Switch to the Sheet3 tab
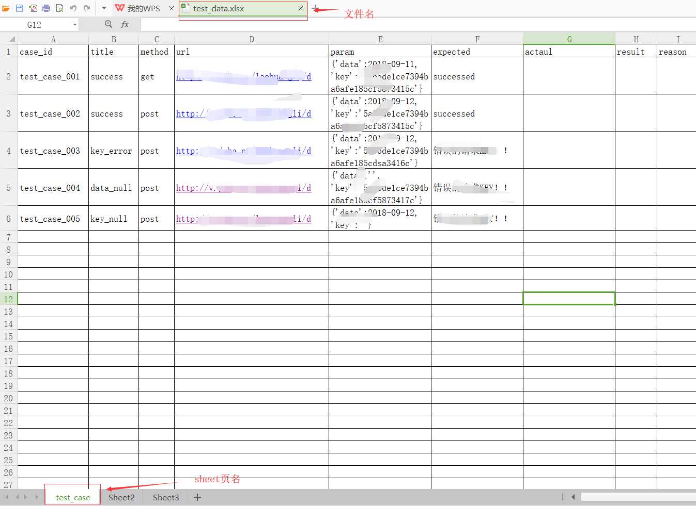The height and width of the screenshot is (506, 696). tap(166, 497)
